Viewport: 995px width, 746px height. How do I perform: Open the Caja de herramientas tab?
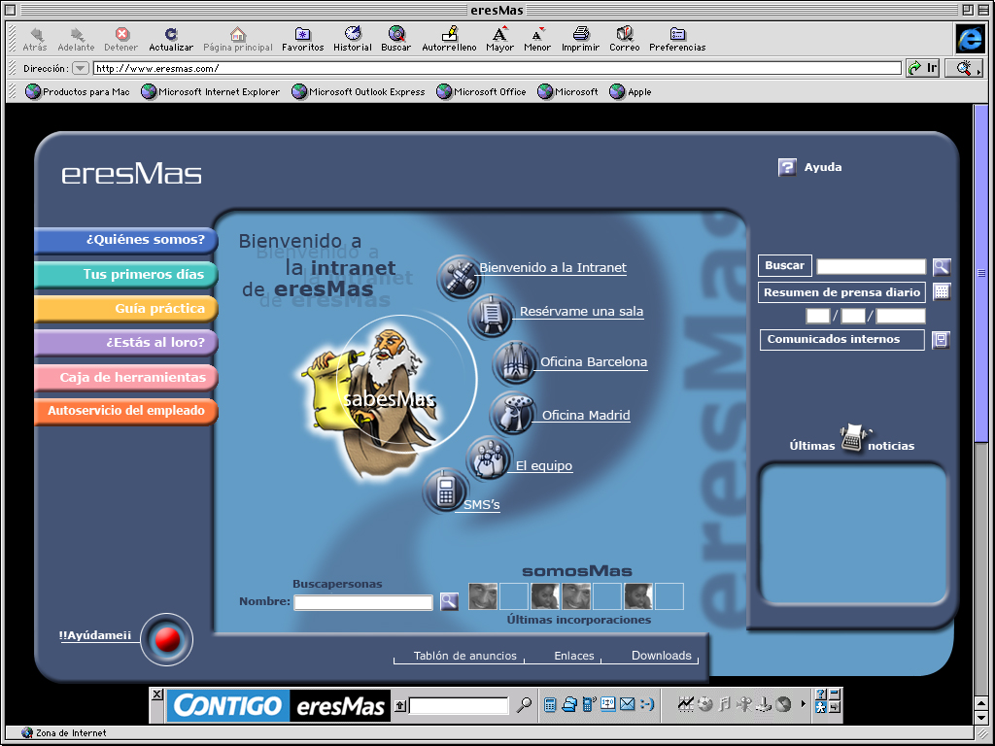(x=126, y=377)
